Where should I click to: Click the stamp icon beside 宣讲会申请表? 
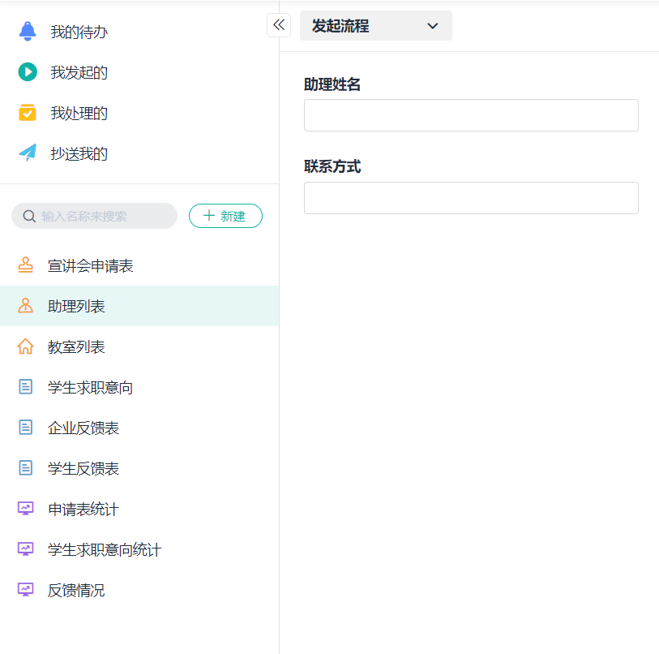click(26, 265)
